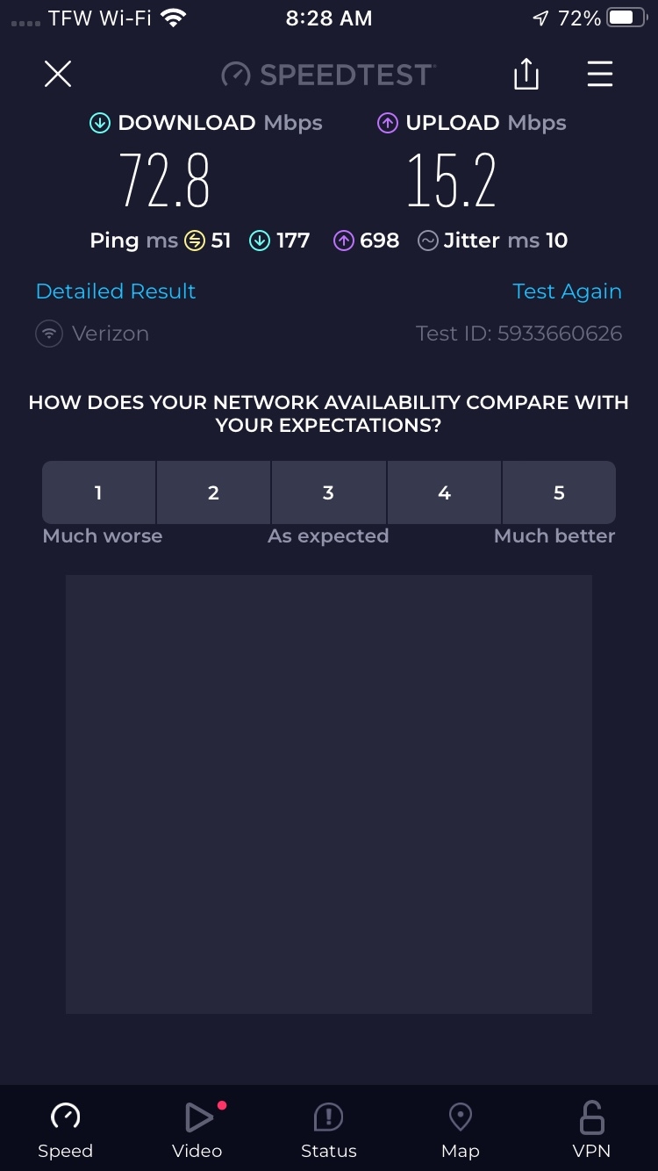Rate network availability as 3
The width and height of the screenshot is (658, 1171).
click(328, 492)
